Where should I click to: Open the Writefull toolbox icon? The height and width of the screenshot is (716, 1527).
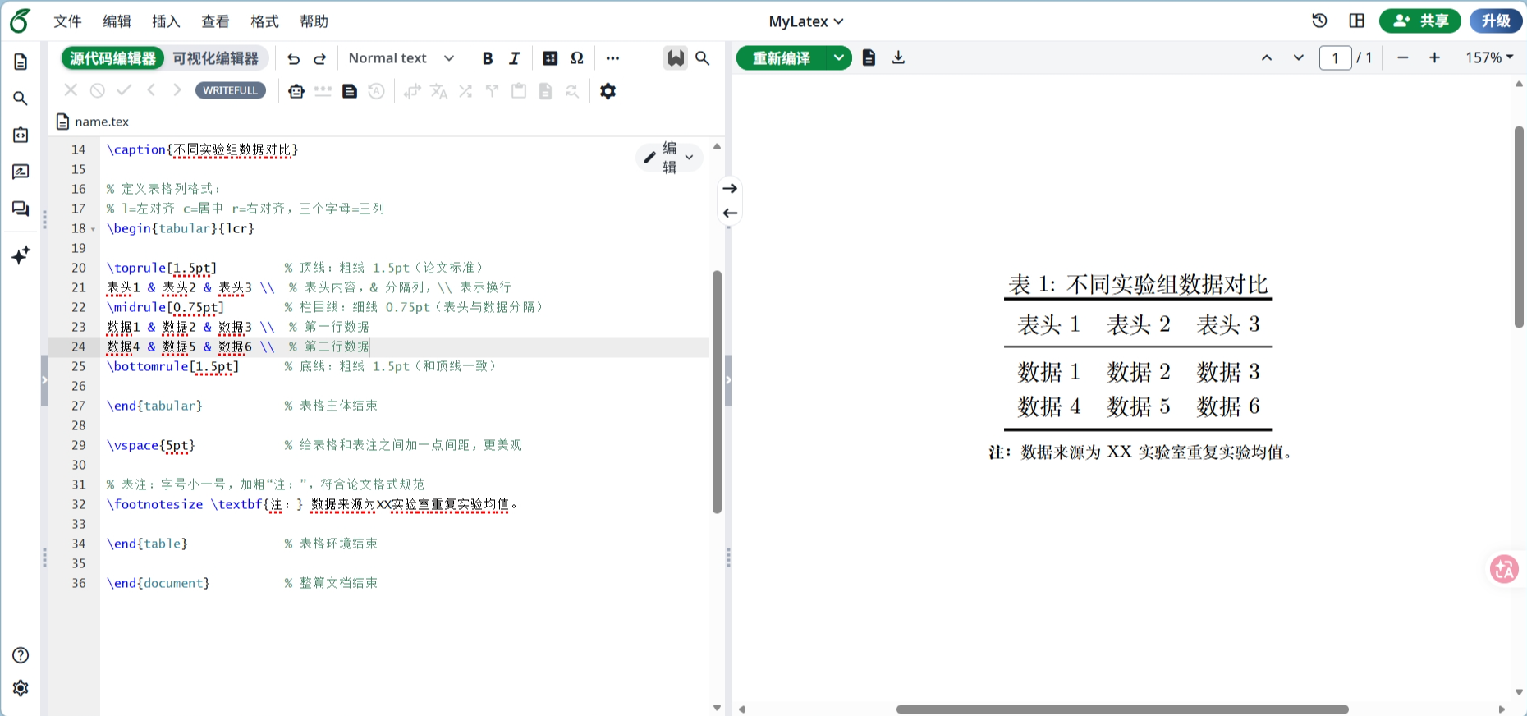[x=296, y=91]
